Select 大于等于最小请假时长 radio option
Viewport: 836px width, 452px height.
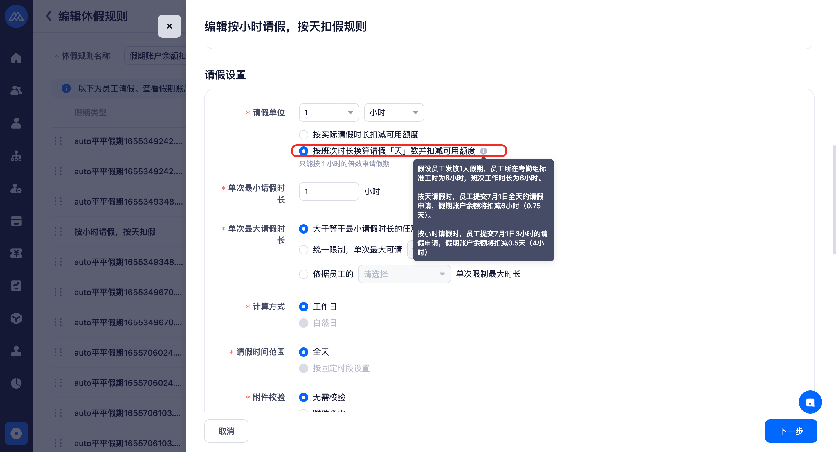303,229
